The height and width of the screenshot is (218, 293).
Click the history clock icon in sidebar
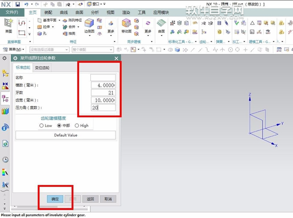coord(5,159)
